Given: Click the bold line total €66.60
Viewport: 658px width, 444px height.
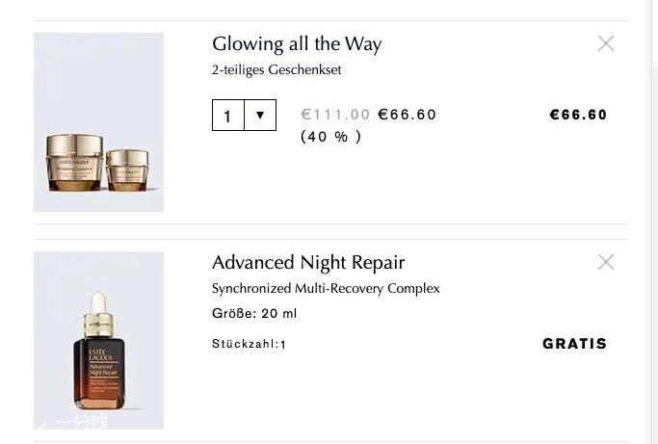Looking at the screenshot, I should click(x=578, y=115).
